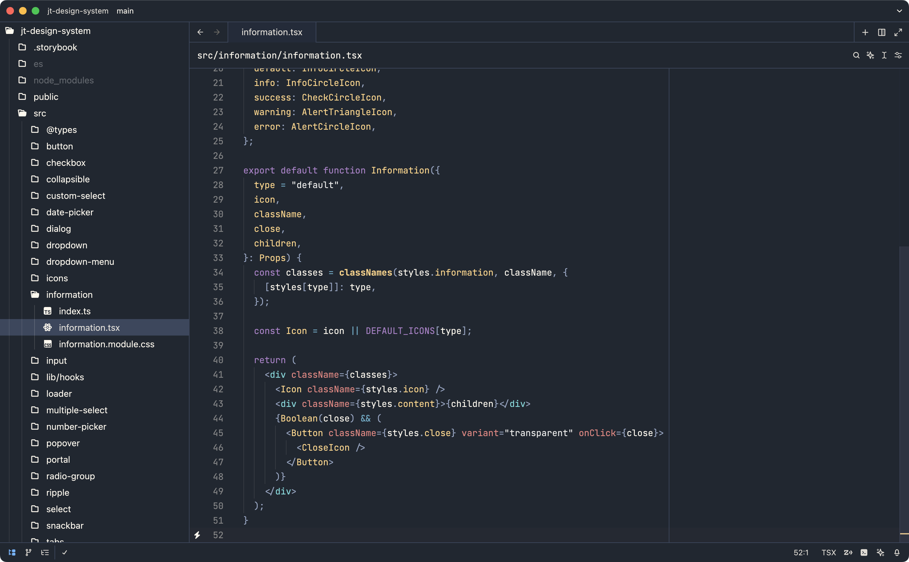
Task: Open buffer search magnifier icon
Action: point(856,56)
